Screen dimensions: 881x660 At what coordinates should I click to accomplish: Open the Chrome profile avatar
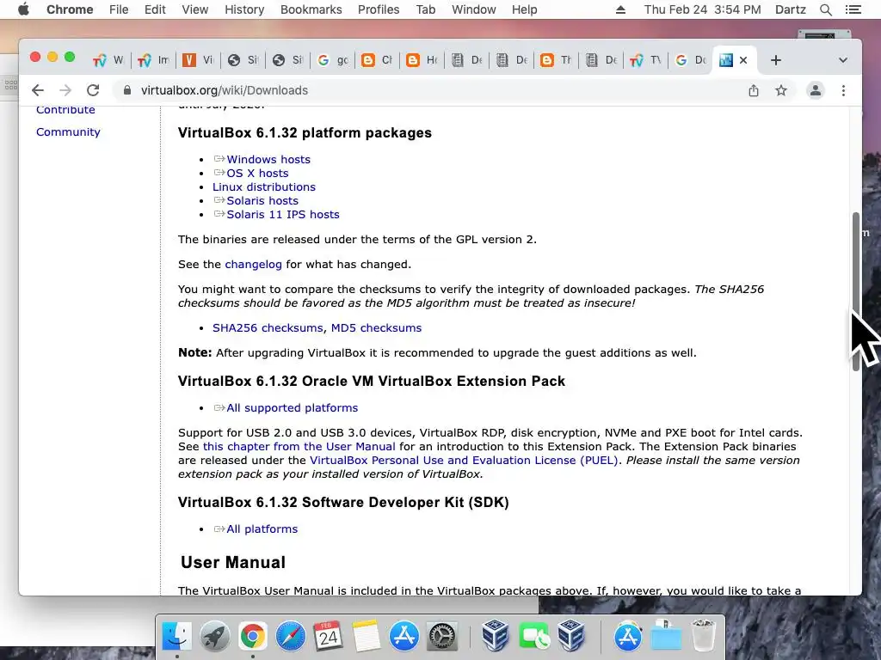(x=816, y=90)
